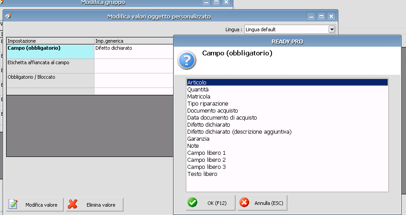Maximize the Modifica gruppo window
Screen dimensions: 406x215
tap(216, 2)
